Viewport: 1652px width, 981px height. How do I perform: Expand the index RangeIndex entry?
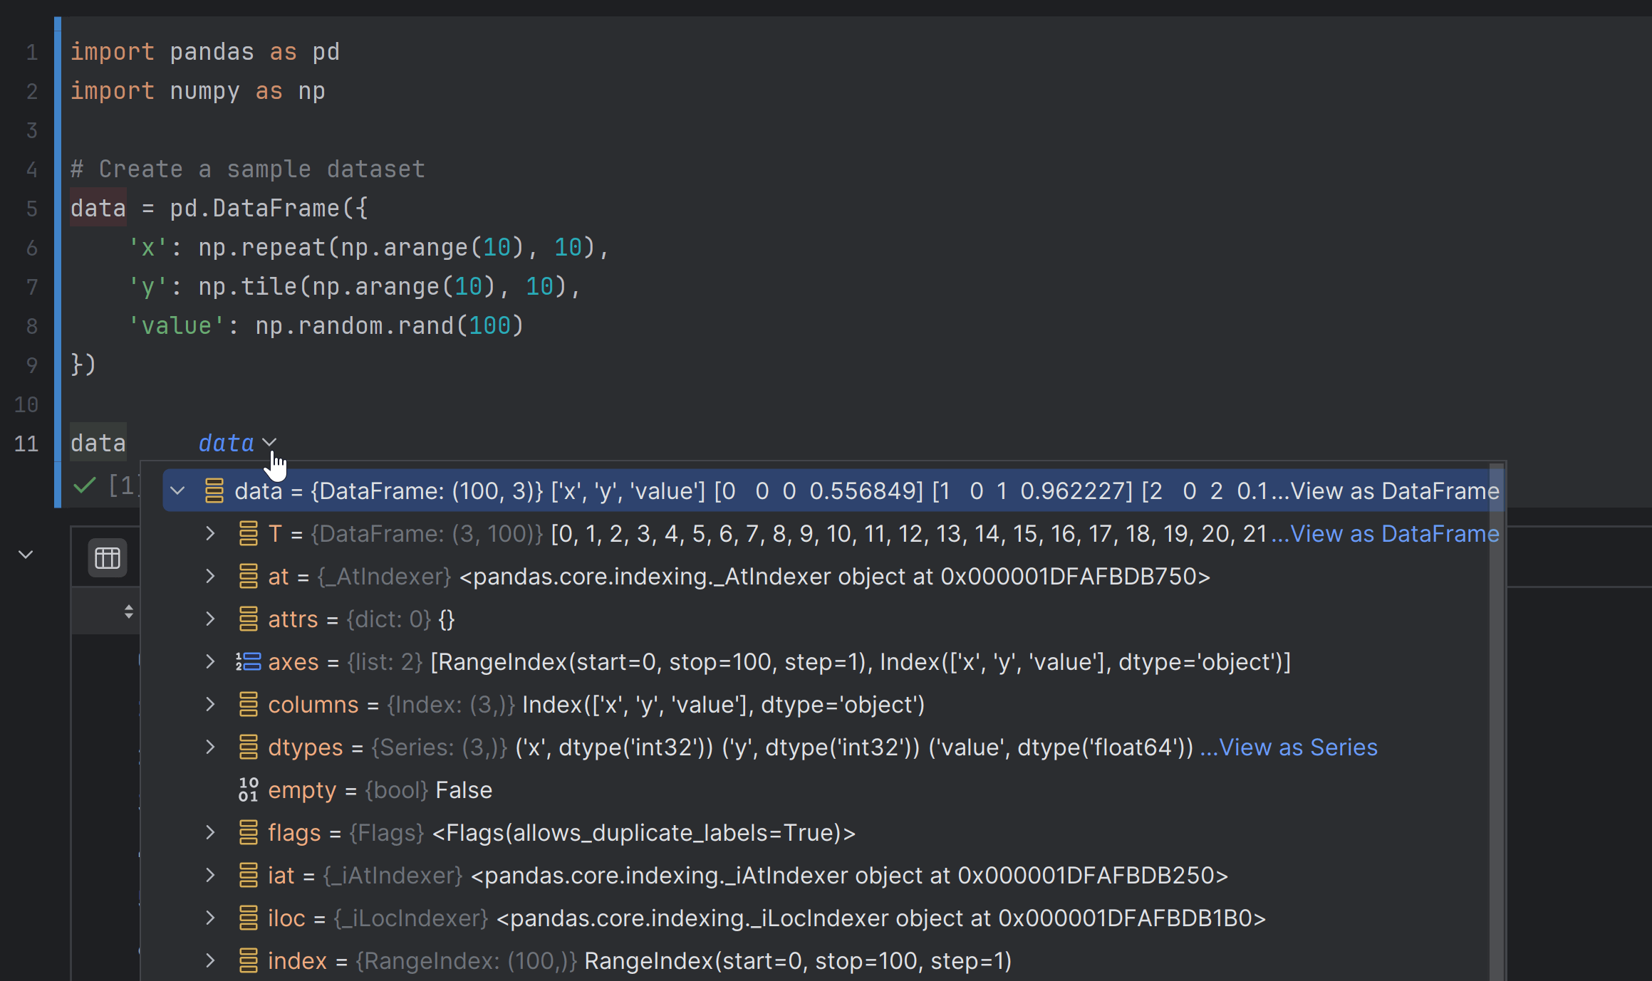point(209,960)
